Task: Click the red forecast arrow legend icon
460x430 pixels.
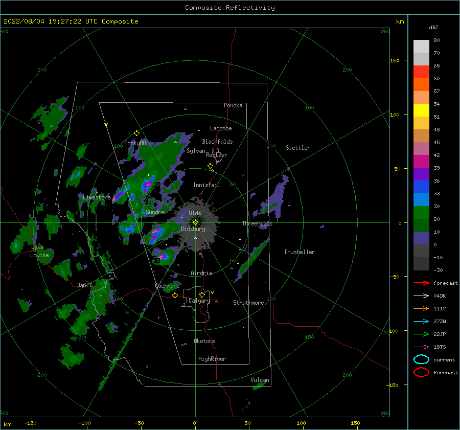Action: 421,283
